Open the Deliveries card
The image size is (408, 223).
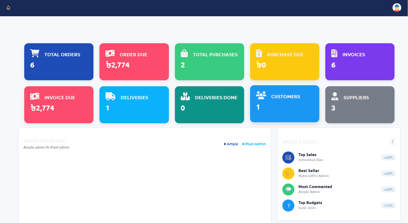(x=134, y=105)
